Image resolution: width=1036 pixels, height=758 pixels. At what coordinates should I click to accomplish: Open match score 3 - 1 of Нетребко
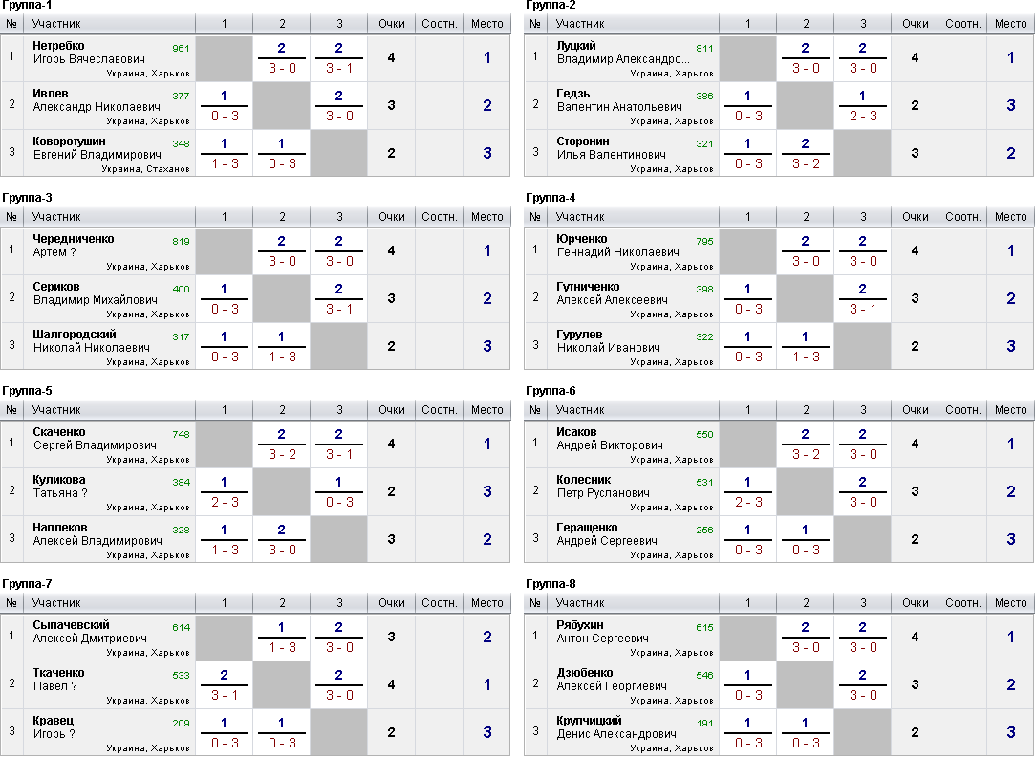[x=339, y=68]
